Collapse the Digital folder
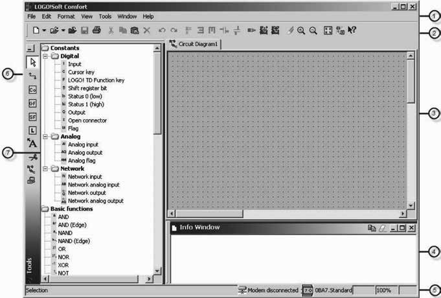This screenshot has height=298, width=441. tap(45, 56)
